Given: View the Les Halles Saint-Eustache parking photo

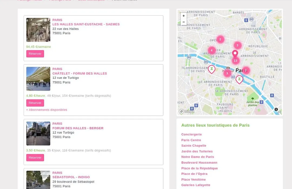Looking at the screenshot, I should (x=38, y=30).
